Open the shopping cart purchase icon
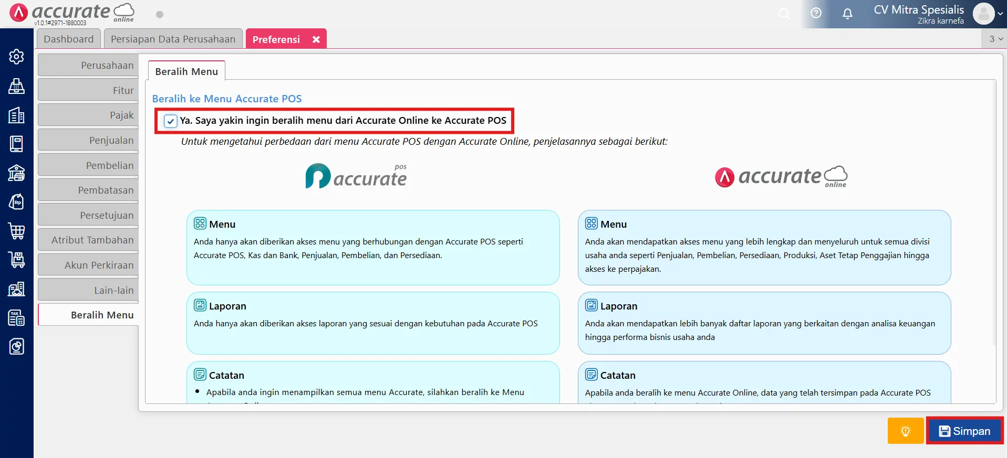1007x458 pixels. (16, 231)
